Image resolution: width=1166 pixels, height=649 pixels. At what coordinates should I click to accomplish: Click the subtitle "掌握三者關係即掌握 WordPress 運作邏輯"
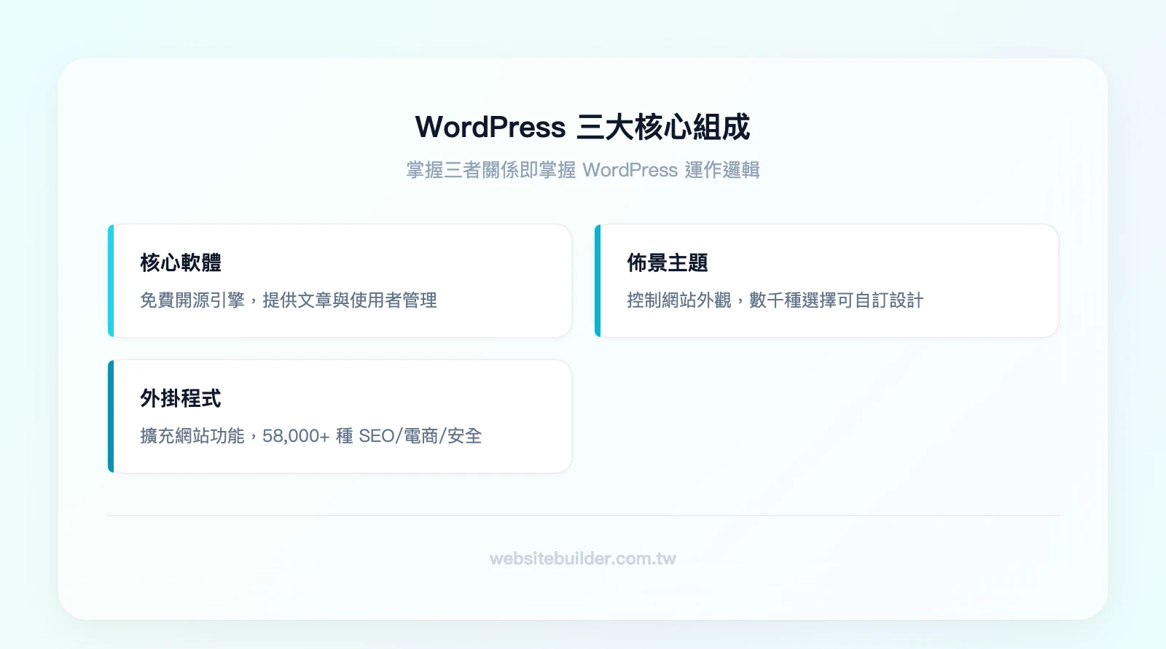[583, 170]
